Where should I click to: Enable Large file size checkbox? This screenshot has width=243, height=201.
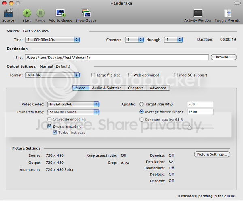[94, 75]
